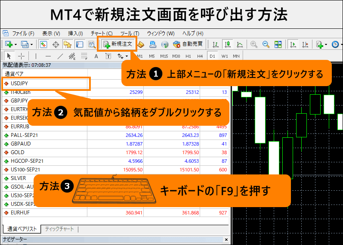Image resolution: width=343 pixels, height=245 pixels.
Task: Switch timeframe to M30
Action: coord(176,56)
